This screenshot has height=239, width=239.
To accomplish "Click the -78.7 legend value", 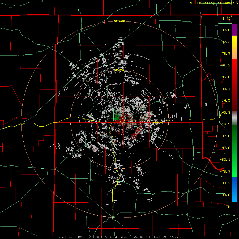I will point(225,171).
